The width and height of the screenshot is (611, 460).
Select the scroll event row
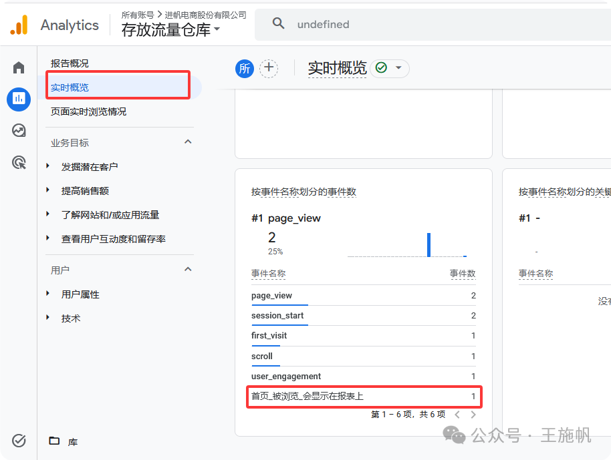click(363, 356)
